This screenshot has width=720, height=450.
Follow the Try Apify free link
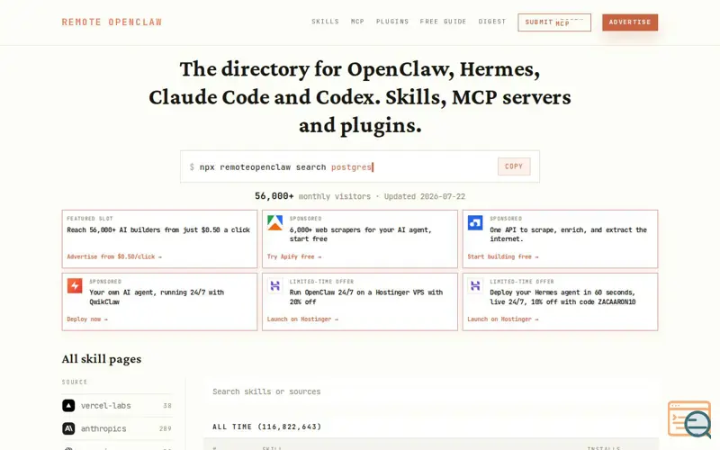coord(294,256)
